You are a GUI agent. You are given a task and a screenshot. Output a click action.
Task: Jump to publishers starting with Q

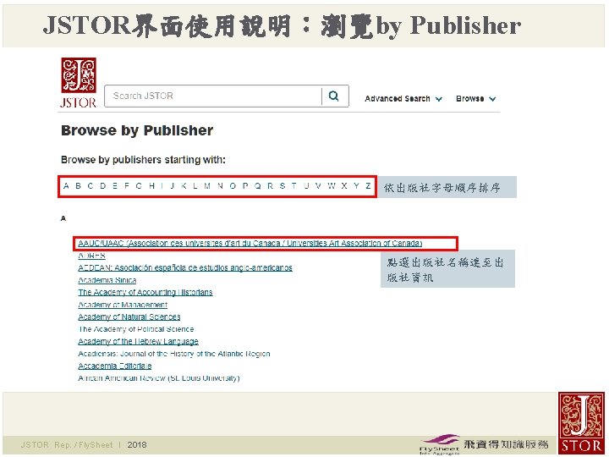pos(257,186)
